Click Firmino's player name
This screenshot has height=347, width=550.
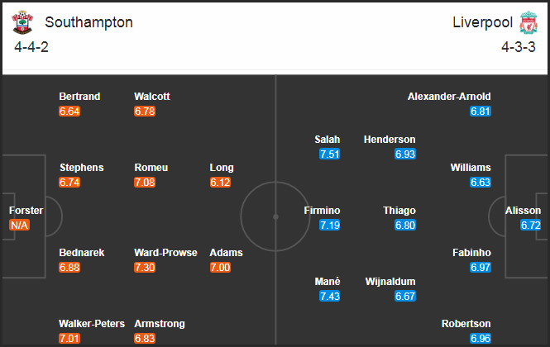pyautogui.click(x=322, y=211)
